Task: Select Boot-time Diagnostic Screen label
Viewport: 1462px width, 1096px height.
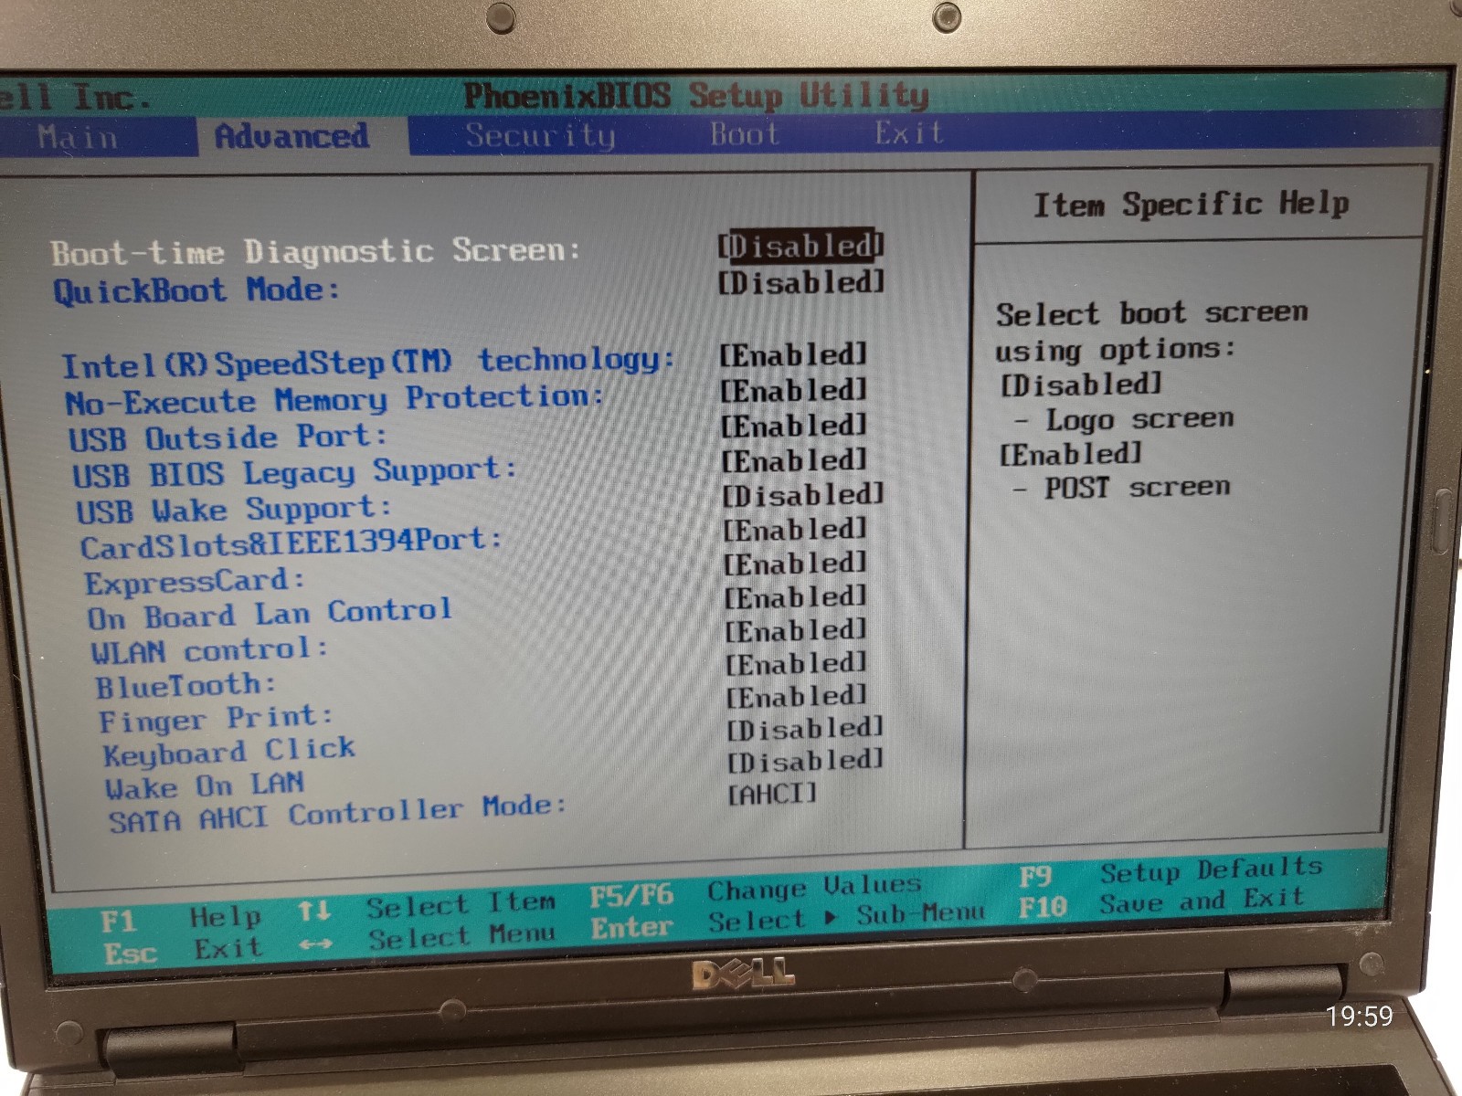Action: pos(315,250)
